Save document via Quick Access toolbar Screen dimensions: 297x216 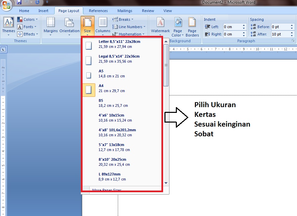pos(19,2)
